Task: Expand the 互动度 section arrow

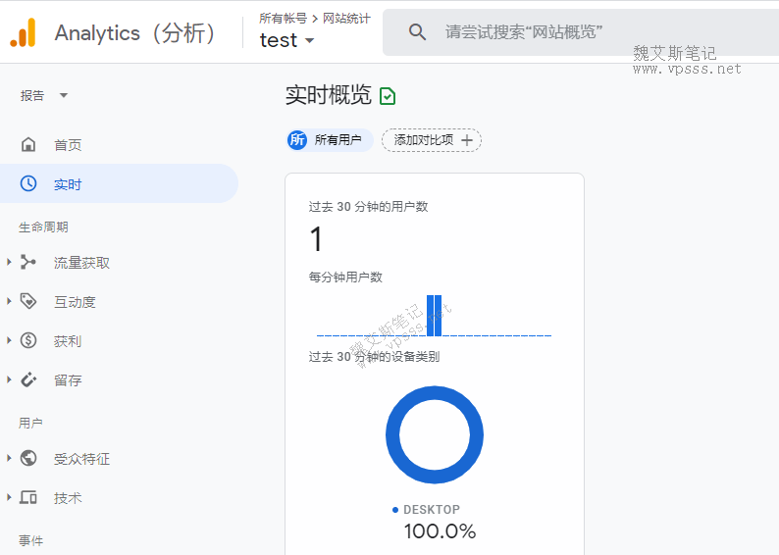Action: [x=9, y=302]
